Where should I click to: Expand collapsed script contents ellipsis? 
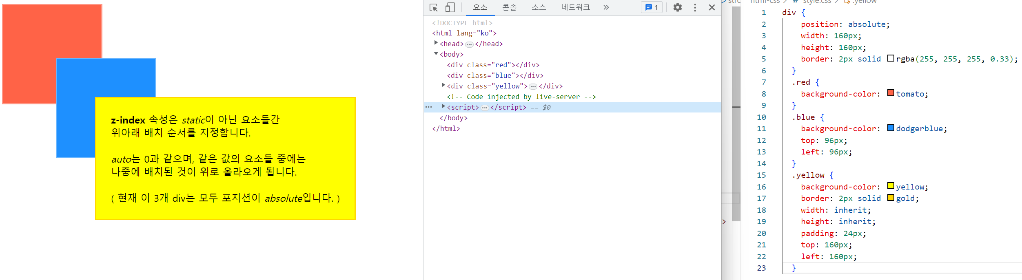pyautogui.click(x=485, y=108)
